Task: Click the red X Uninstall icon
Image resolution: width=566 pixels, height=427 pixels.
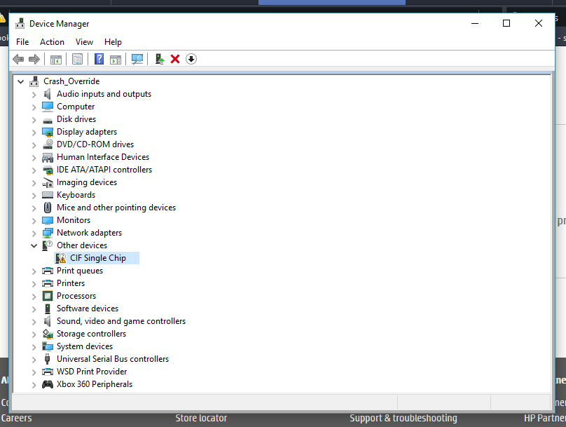Action: tap(175, 59)
